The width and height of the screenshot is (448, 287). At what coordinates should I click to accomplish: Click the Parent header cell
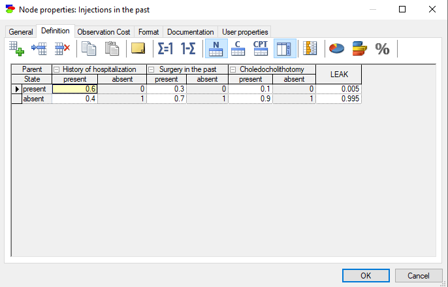32,69
